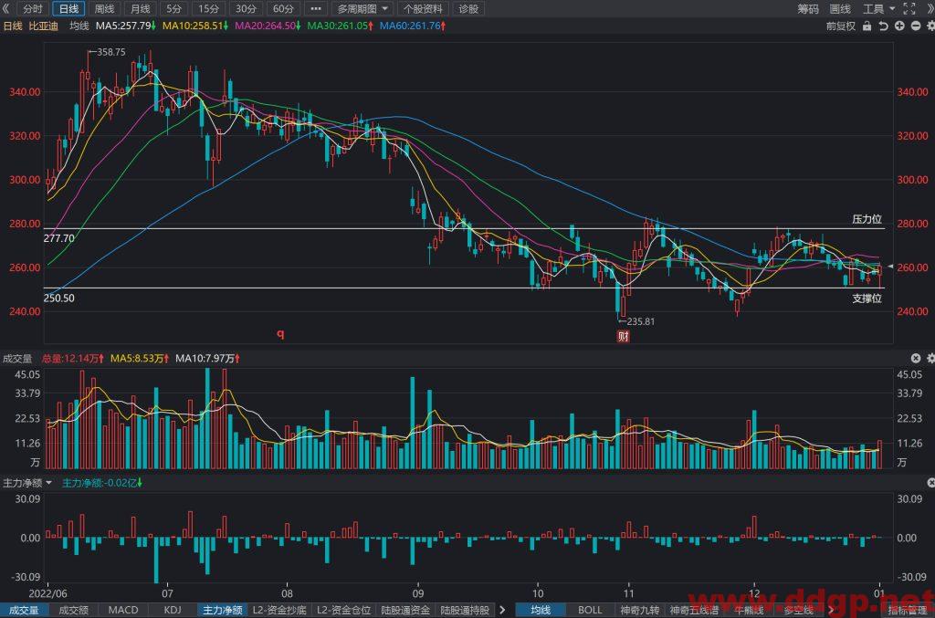Select the 神奇五线谱 indicator tab
Screen dimensions: 935x618
click(694, 611)
